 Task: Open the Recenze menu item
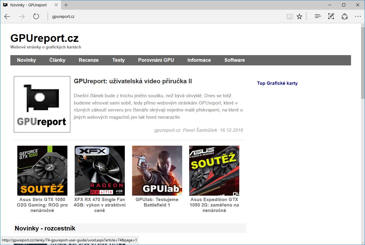pyautogui.click(x=89, y=60)
